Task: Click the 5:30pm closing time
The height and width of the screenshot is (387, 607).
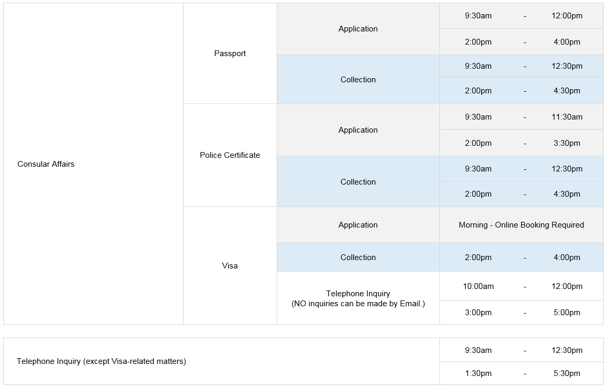Action: [x=567, y=373]
